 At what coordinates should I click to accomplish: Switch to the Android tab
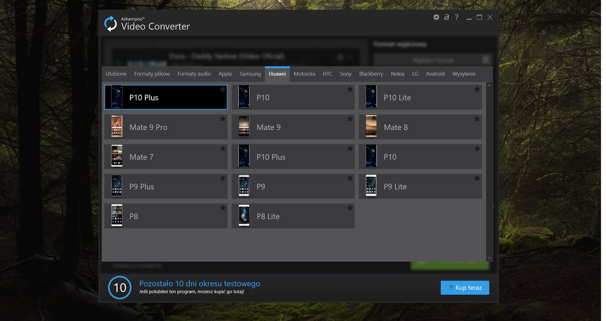[x=435, y=74]
